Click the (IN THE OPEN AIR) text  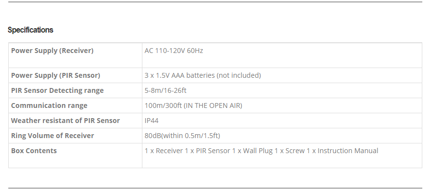click(213, 105)
